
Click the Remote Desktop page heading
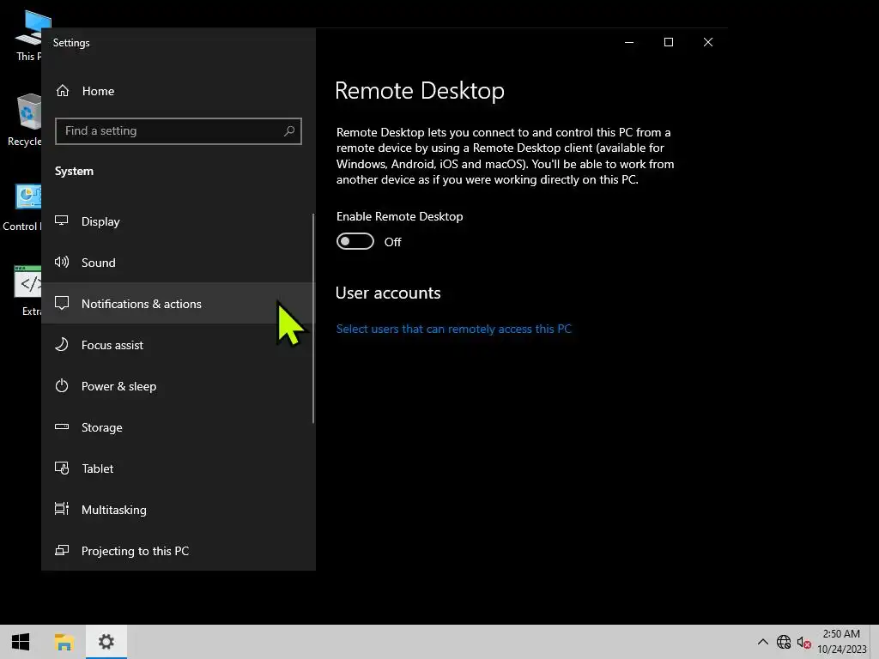point(419,91)
